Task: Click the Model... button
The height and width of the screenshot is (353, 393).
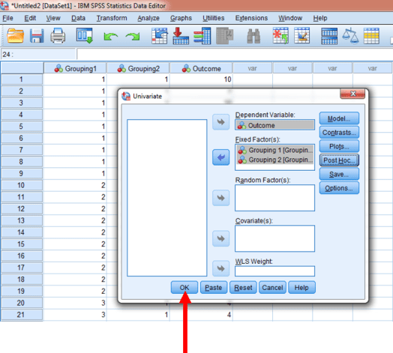Action: coord(339,118)
